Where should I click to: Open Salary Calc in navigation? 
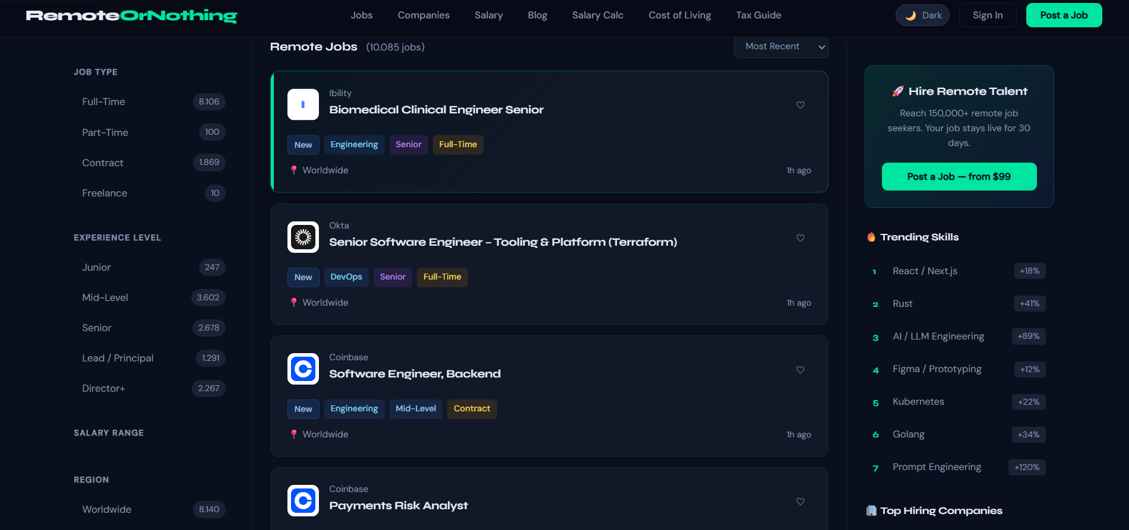click(x=598, y=15)
